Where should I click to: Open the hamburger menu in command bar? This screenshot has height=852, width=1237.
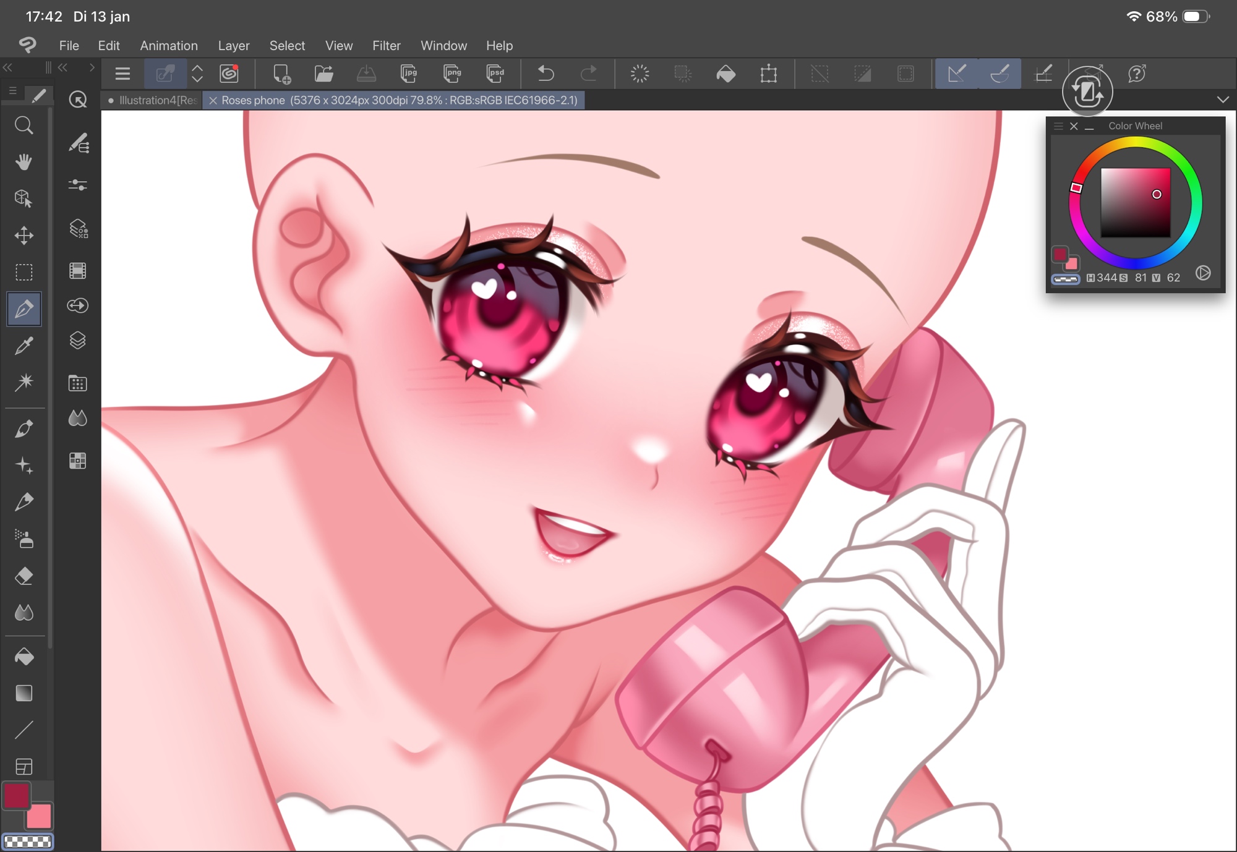click(122, 74)
